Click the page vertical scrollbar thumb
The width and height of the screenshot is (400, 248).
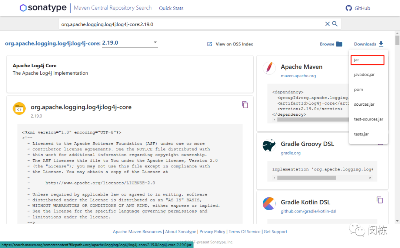397,40
